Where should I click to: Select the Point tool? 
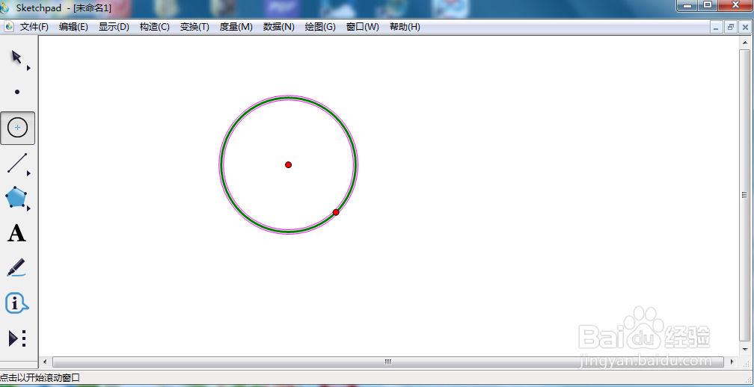[17, 92]
